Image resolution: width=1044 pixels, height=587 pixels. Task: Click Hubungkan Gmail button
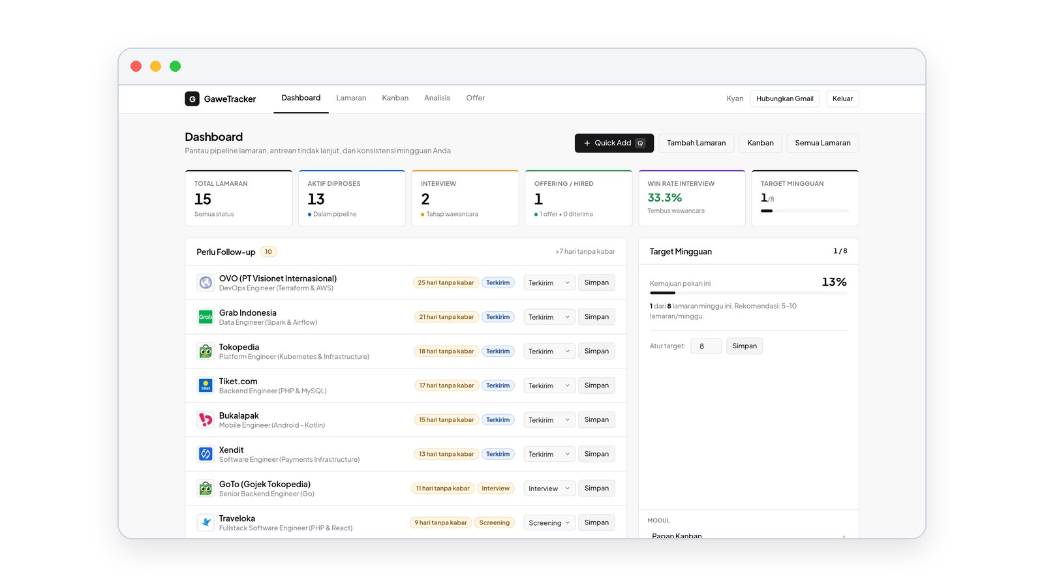[785, 98]
